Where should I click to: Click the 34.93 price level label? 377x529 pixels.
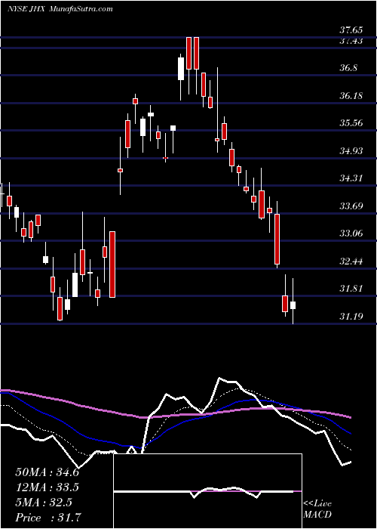(351, 150)
